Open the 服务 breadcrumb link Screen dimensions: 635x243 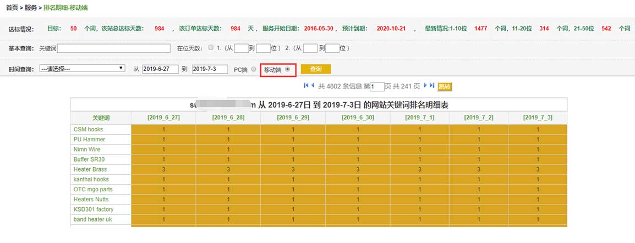tap(31, 8)
